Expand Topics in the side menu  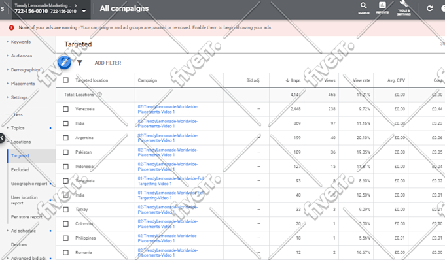(18, 128)
